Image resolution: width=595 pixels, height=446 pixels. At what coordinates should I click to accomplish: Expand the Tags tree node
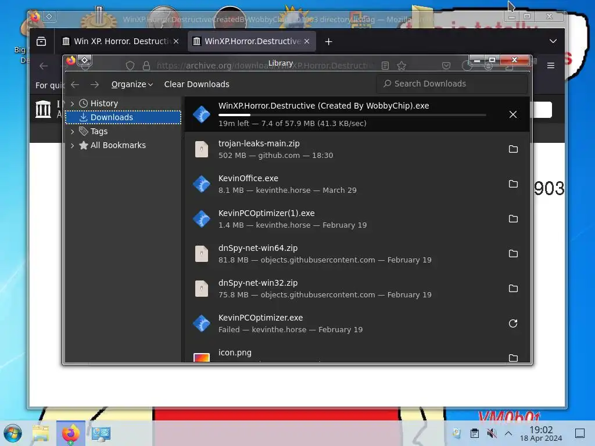(72, 132)
